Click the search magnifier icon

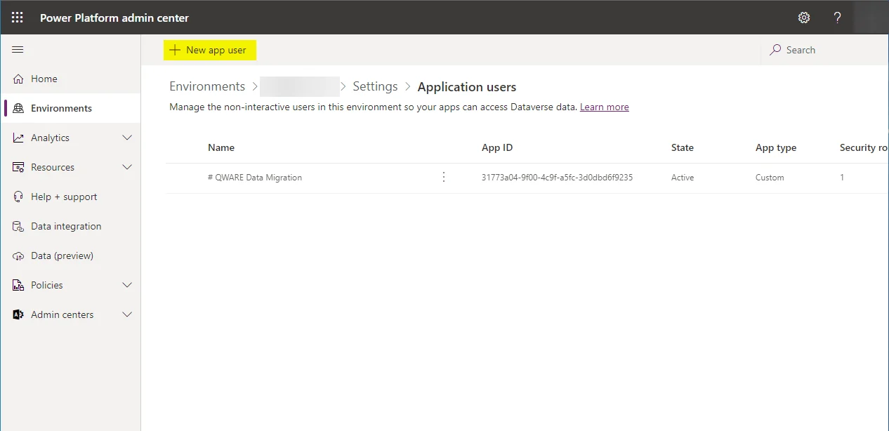coord(775,50)
